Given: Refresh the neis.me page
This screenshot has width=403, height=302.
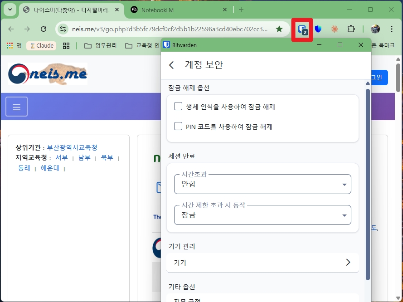Looking at the screenshot, I should click(43, 28).
